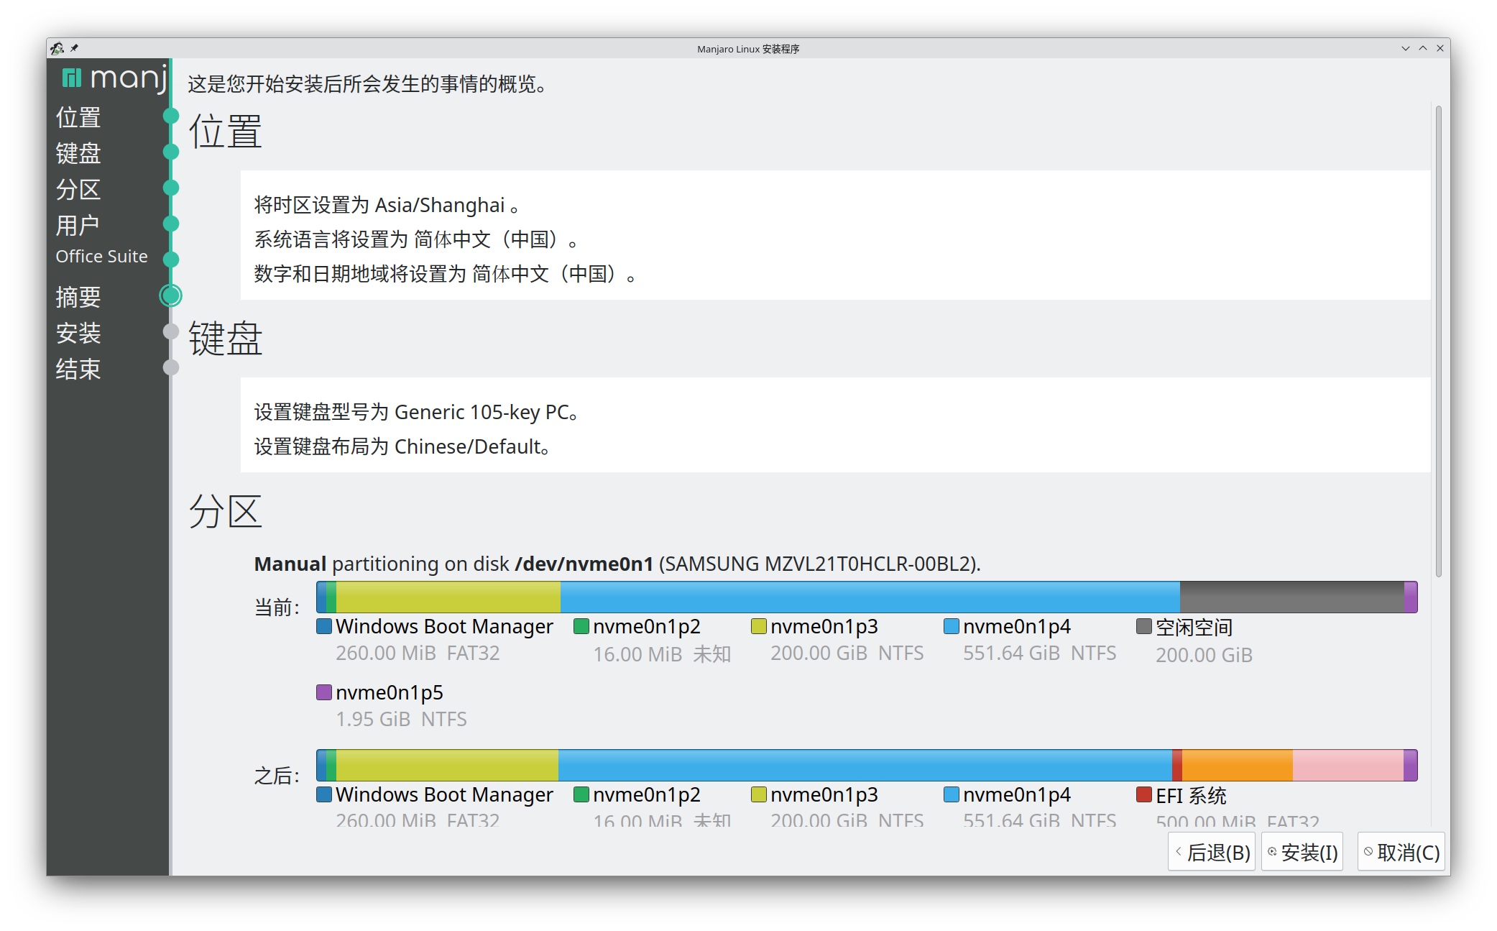Click the grey free space segment in current bar

tap(1291, 597)
